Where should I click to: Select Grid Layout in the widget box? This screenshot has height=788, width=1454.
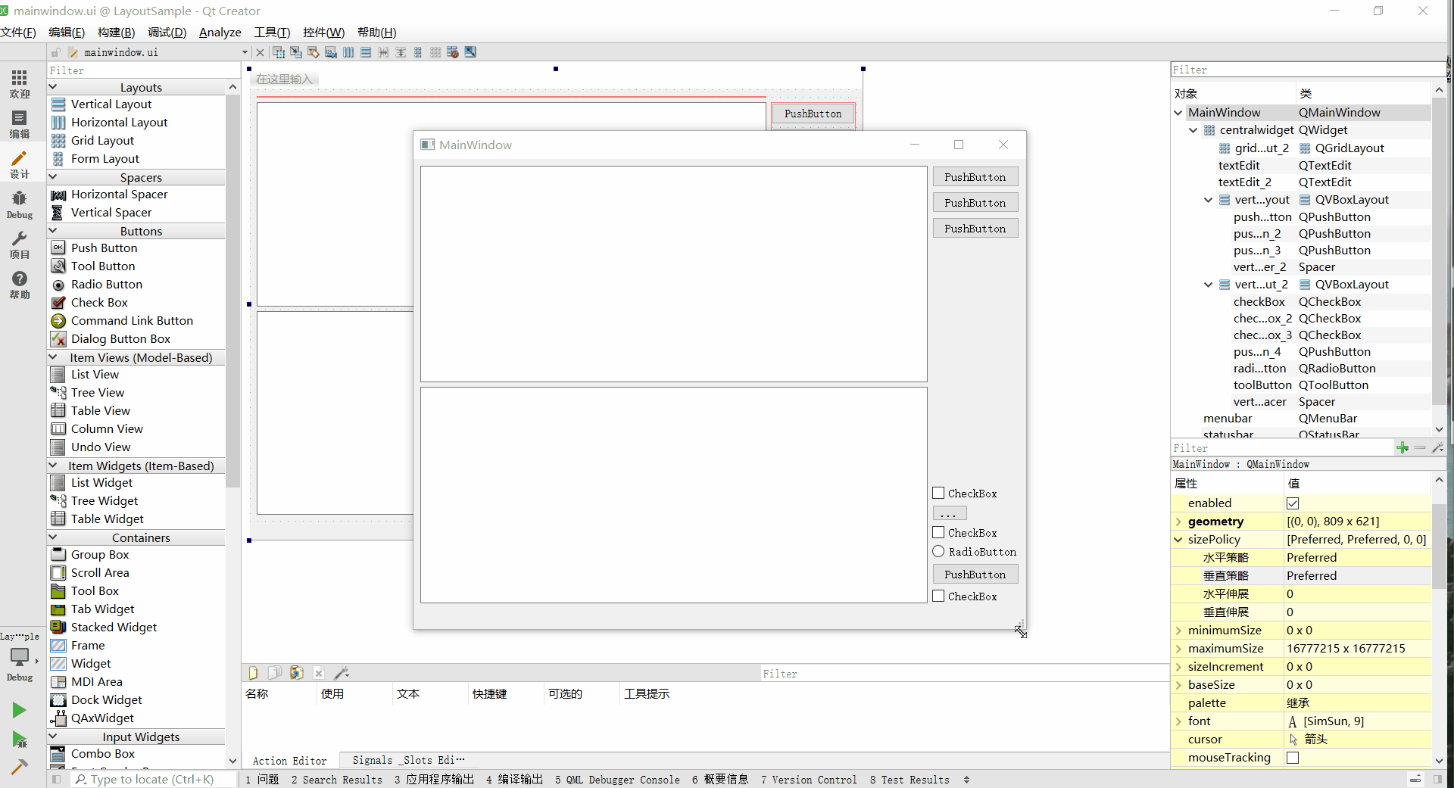(102, 141)
